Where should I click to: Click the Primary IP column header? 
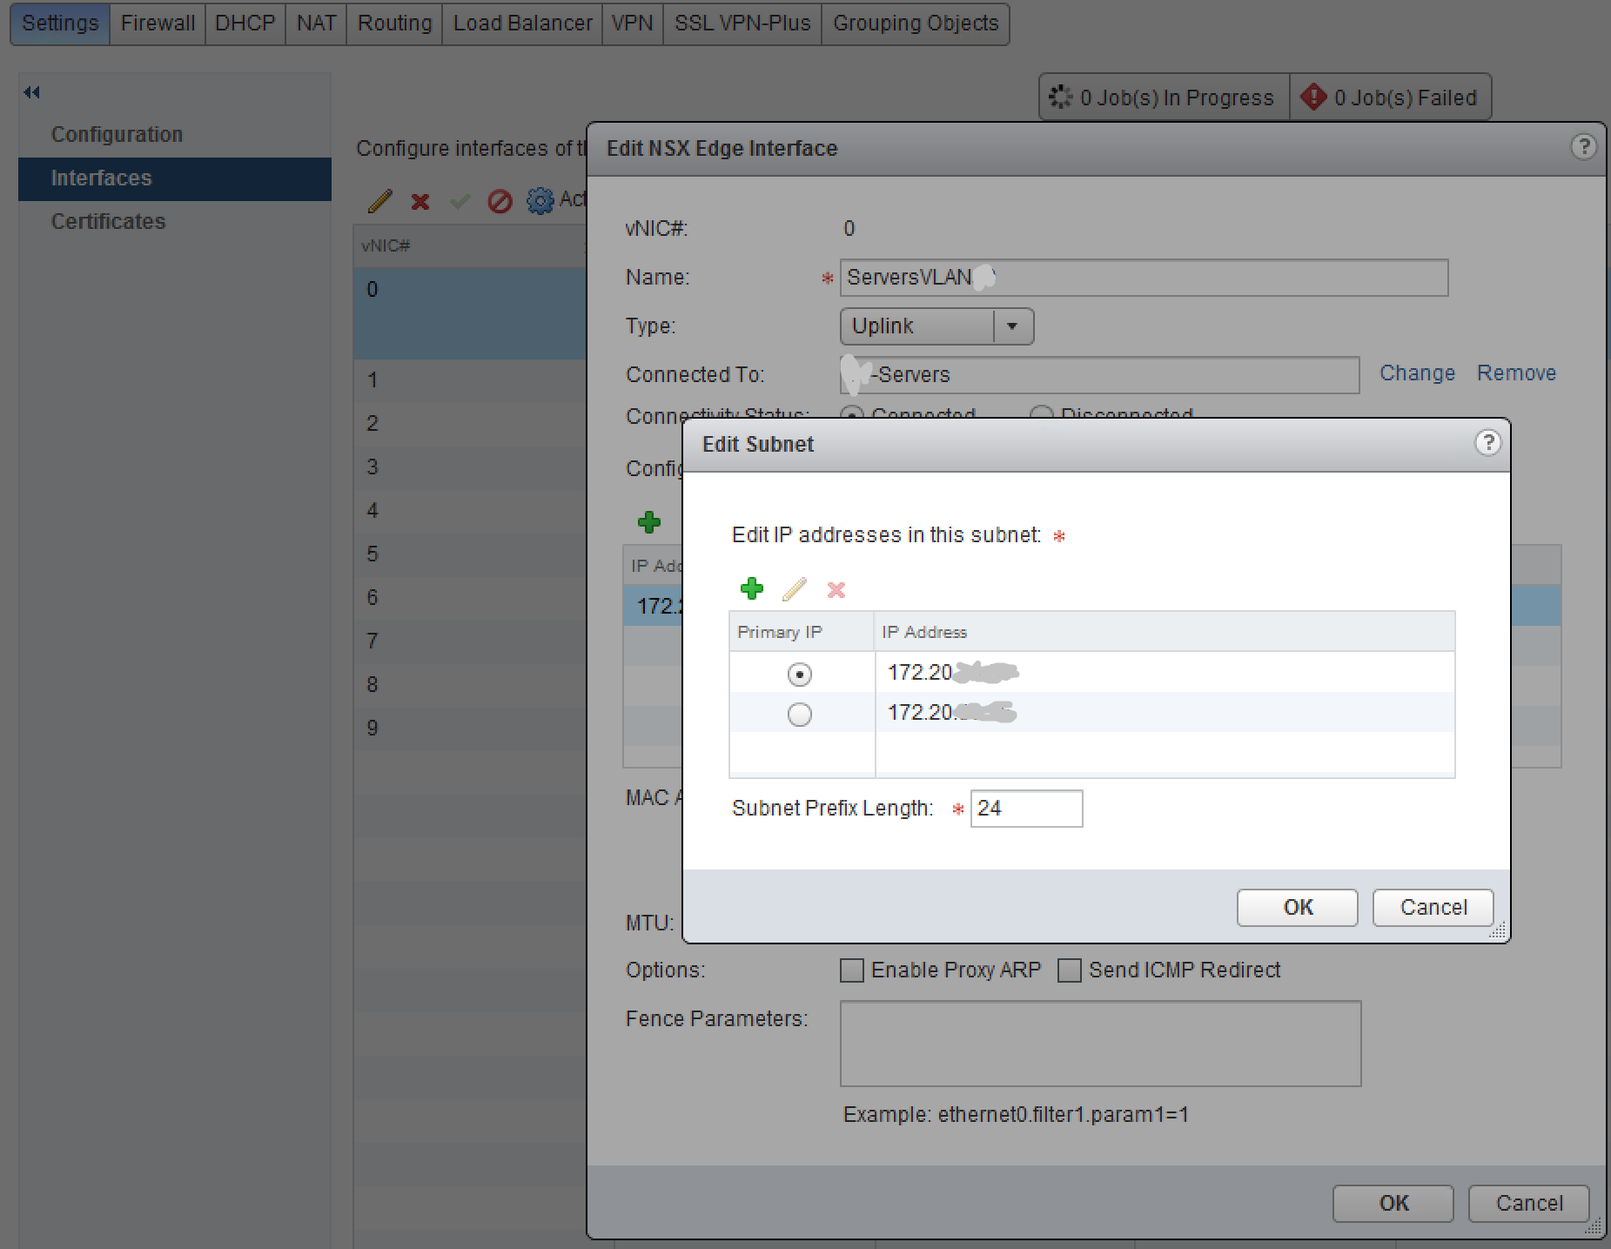click(x=802, y=632)
